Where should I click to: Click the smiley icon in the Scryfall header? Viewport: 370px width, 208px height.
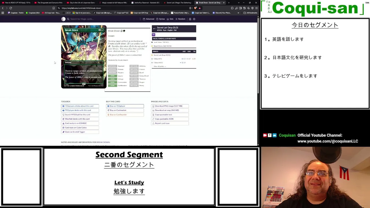pyautogui.click(x=194, y=19)
